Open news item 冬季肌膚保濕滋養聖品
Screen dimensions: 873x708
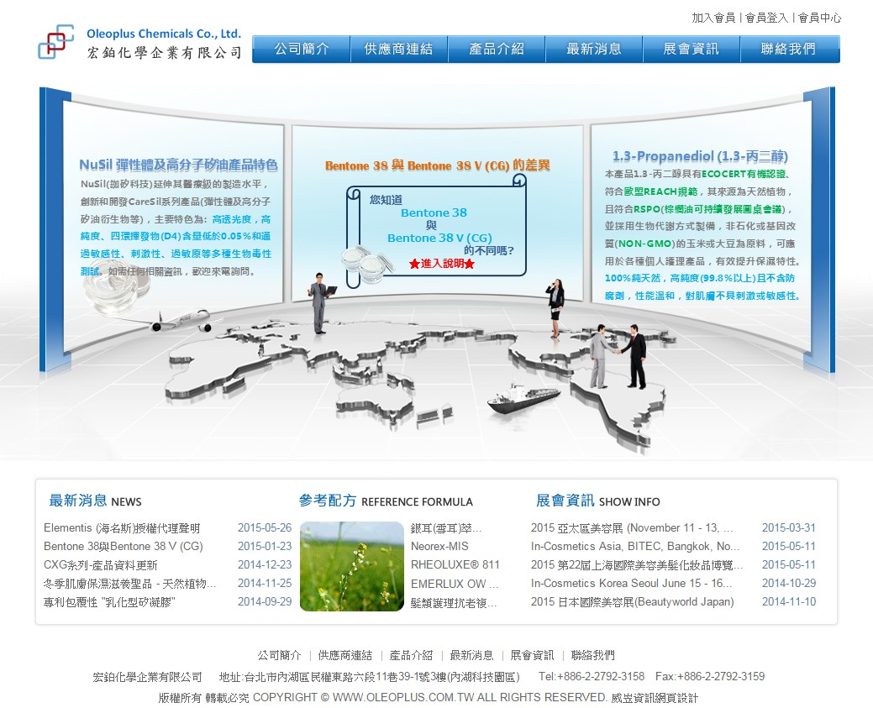tap(129, 584)
